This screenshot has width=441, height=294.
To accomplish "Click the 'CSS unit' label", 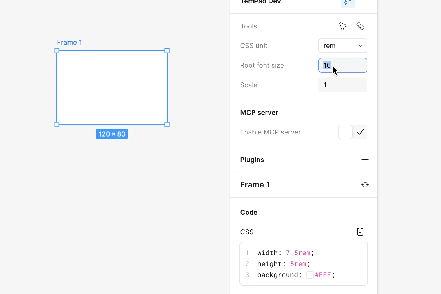I will point(254,46).
